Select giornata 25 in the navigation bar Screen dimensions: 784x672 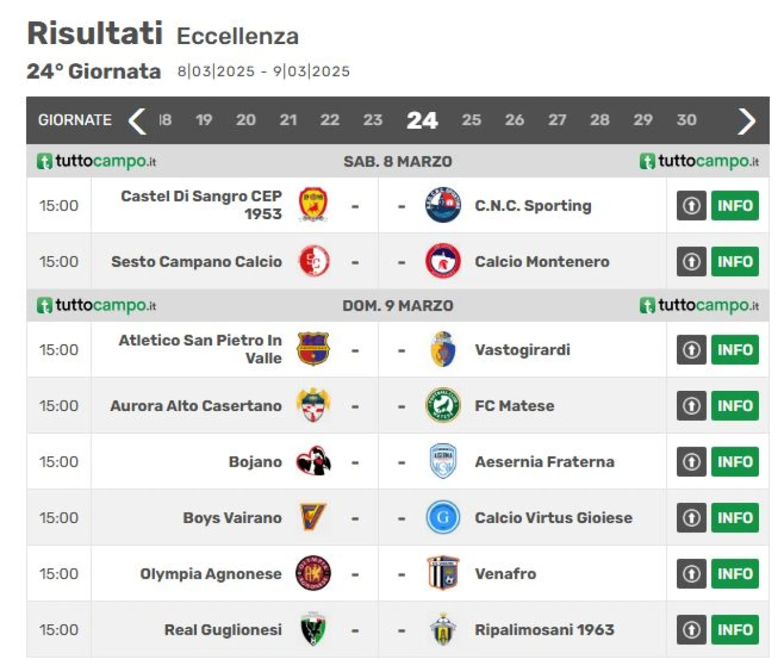tap(471, 120)
